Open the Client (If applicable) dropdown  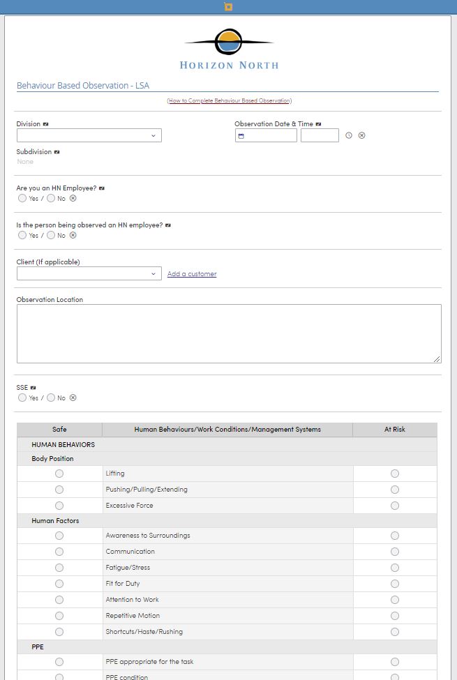[x=89, y=273]
